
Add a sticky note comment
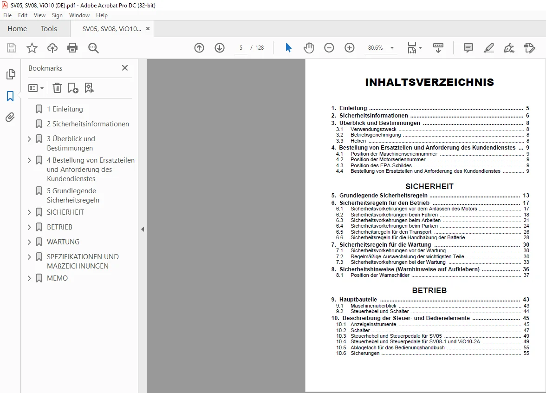pos(468,48)
